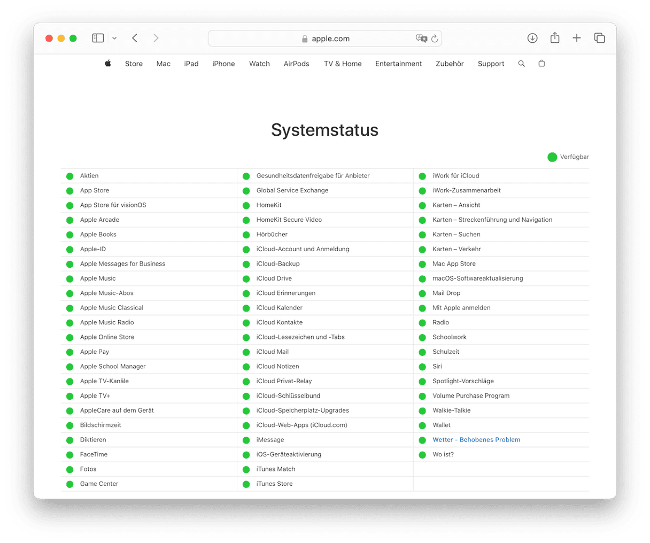Click the iCloud Mail entry
Screen dimensions: 650x543
(x=273, y=352)
